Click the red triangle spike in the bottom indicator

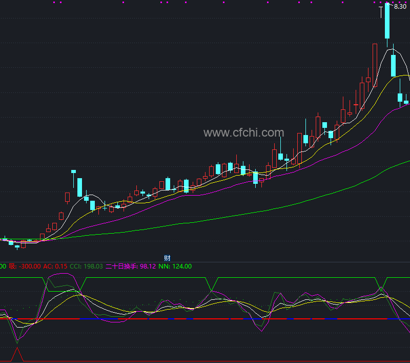click(17, 355)
